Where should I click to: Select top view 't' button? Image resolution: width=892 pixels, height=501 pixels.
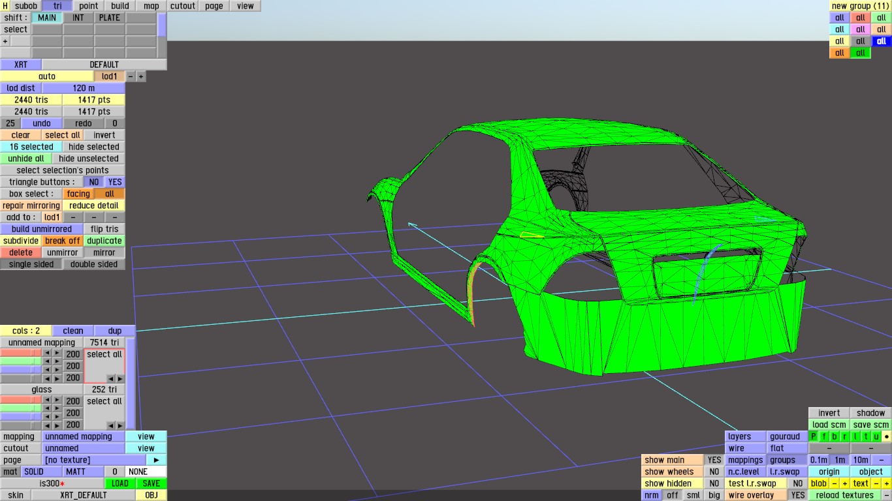pyautogui.click(x=866, y=436)
